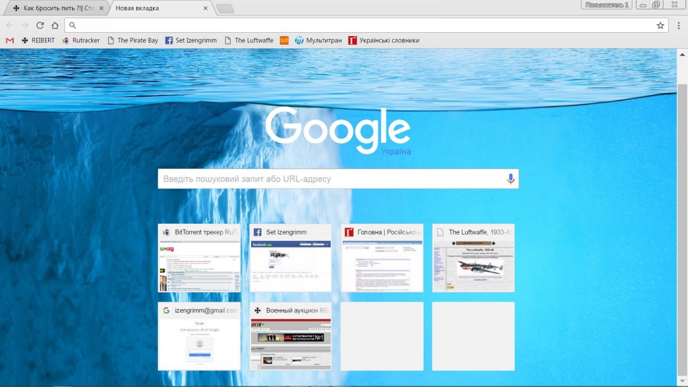This screenshot has height=387, width=688.
Task: Open The Luftwaffe, 1933-45 thumbnail
Action: click(x=473, y=258)
